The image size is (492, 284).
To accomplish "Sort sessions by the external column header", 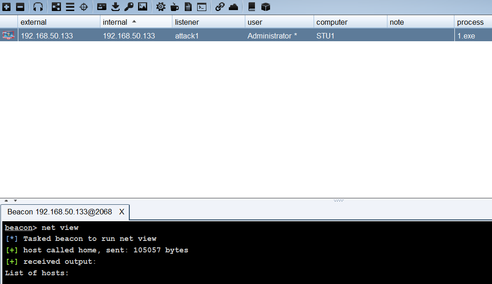I will tap(33, 22).
